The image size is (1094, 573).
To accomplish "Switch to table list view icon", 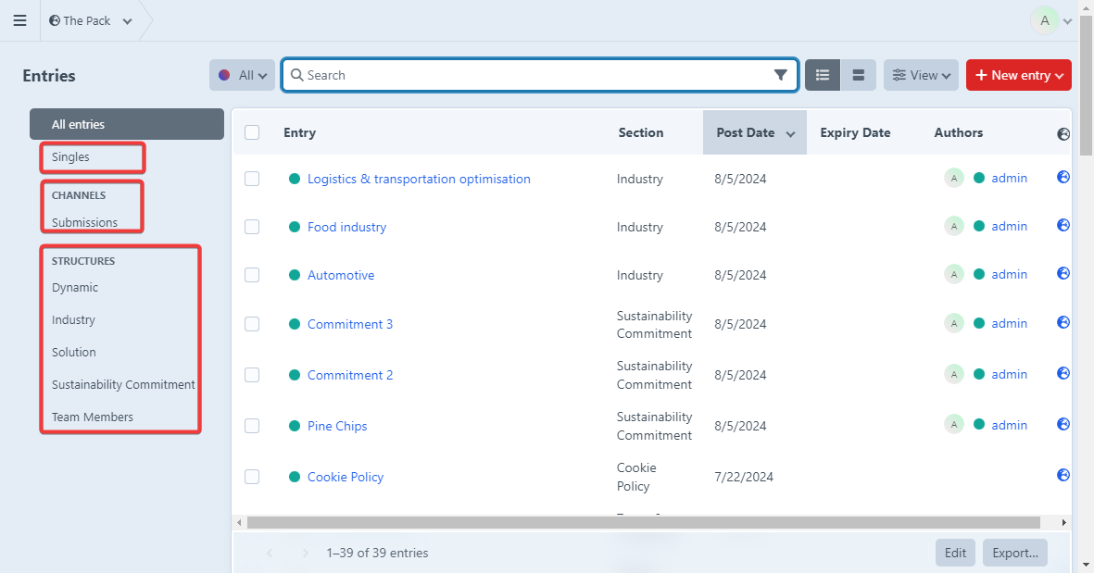I will click(x=823, y=75).
